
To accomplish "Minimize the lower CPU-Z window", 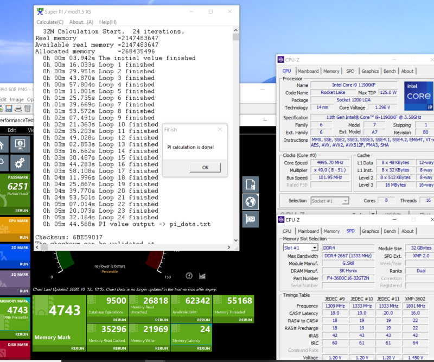I will point(394,220).
